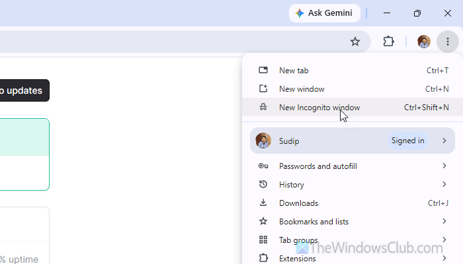Click the Ctrl+J shortcut label
The width and height of the screenshot is (463, 264).
click(438, 203)
